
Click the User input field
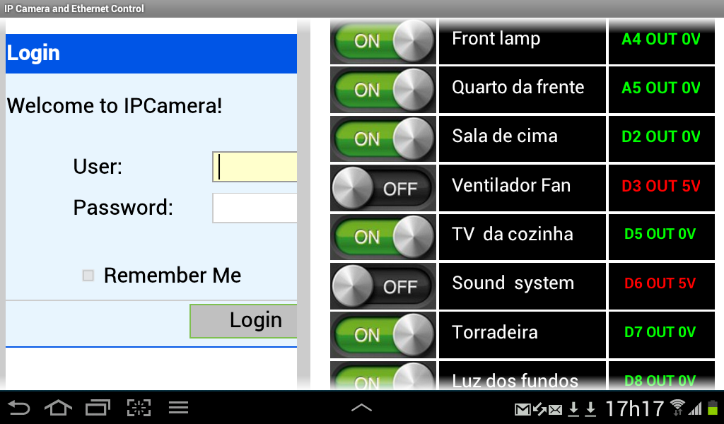255,167
